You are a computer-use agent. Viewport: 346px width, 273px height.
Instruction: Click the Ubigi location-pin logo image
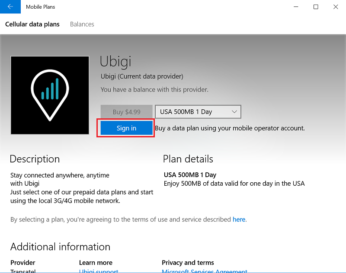pos(50,95)
